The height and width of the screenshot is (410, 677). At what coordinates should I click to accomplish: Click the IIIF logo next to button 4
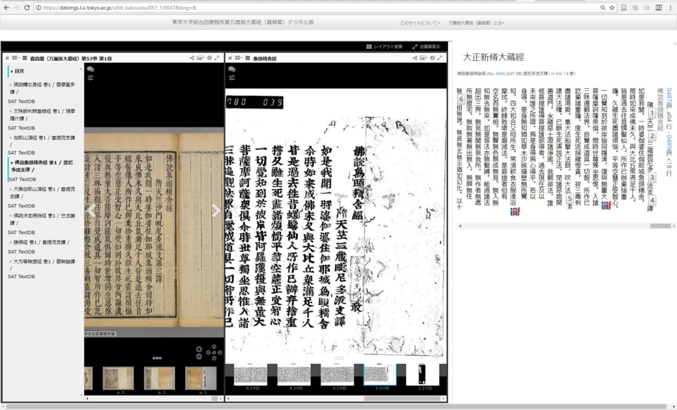pyautogui.click(x=606, y=206)
